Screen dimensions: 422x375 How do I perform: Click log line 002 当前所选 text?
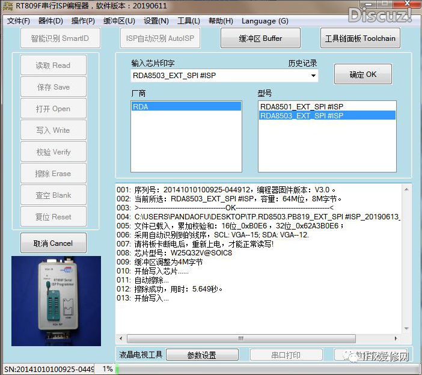pos(229,199)
